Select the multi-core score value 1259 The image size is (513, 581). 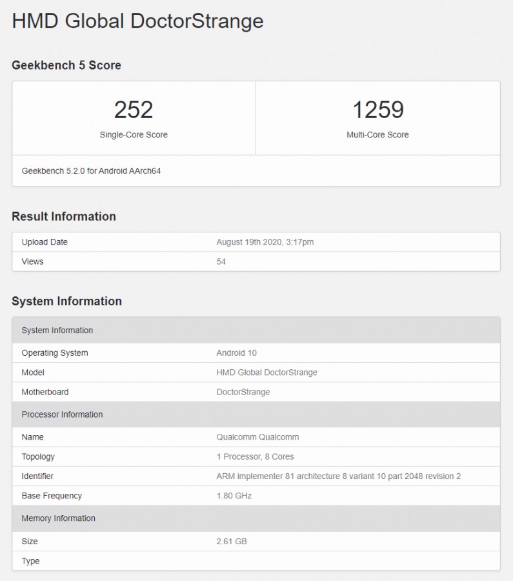click(x=377, y=110)
